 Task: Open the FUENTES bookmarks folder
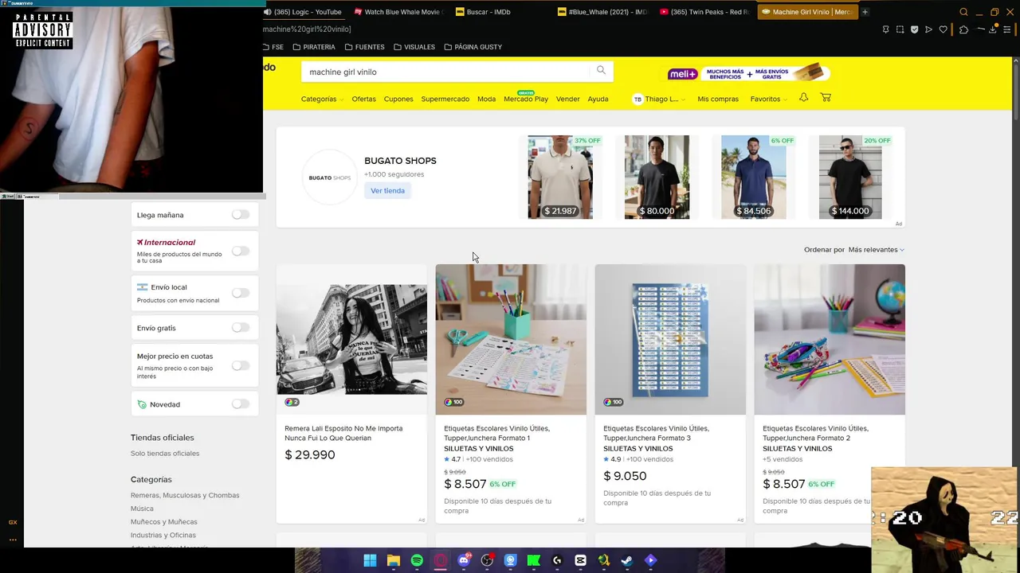pos(365,47)
